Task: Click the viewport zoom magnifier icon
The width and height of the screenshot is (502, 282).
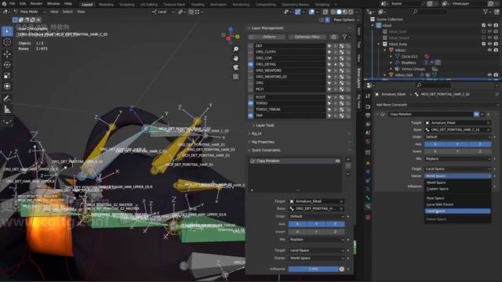Action: point(235,49)
